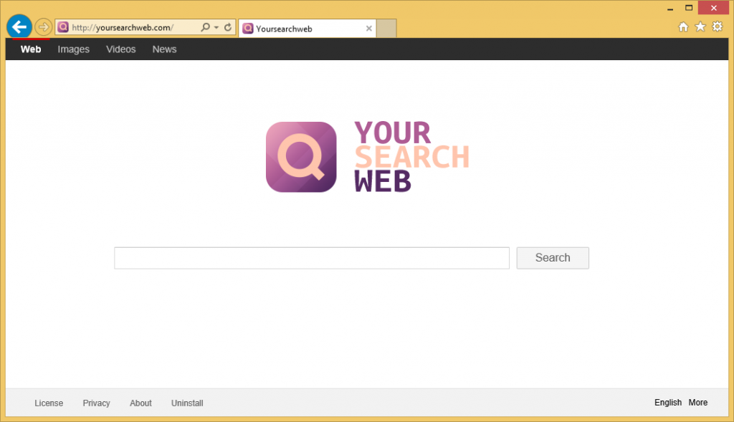
Task: Click the Your Search Web logo text
Action: click(411, 157)
